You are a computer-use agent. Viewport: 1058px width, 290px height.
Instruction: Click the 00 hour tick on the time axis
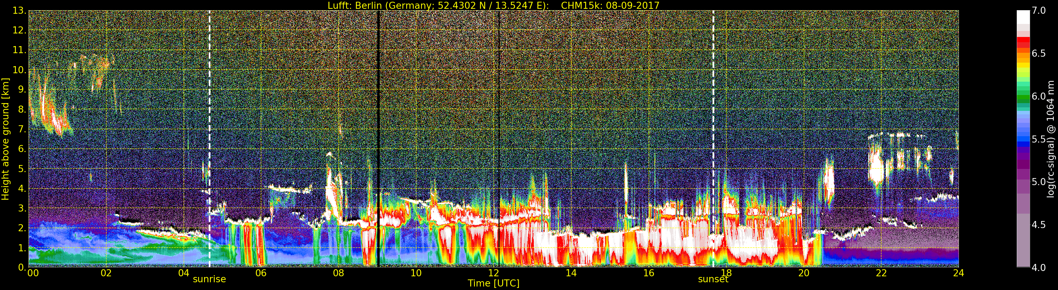[32, 273]
